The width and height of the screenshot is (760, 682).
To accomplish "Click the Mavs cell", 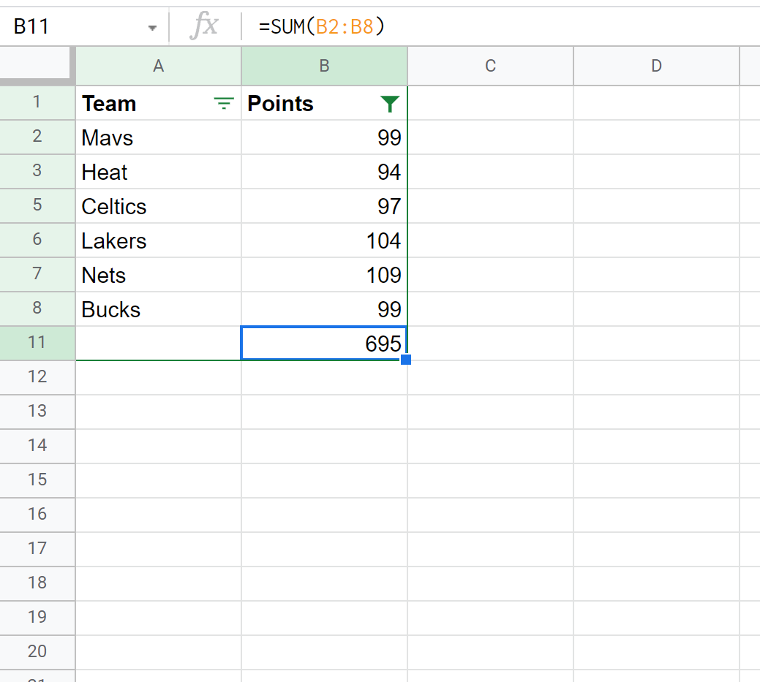I will (x=158, y=137).
